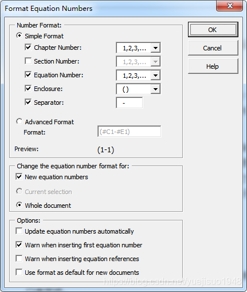Screen dimensions: 247x292
Task: Click the Cancel button
Action: click(x=213, y=48)
